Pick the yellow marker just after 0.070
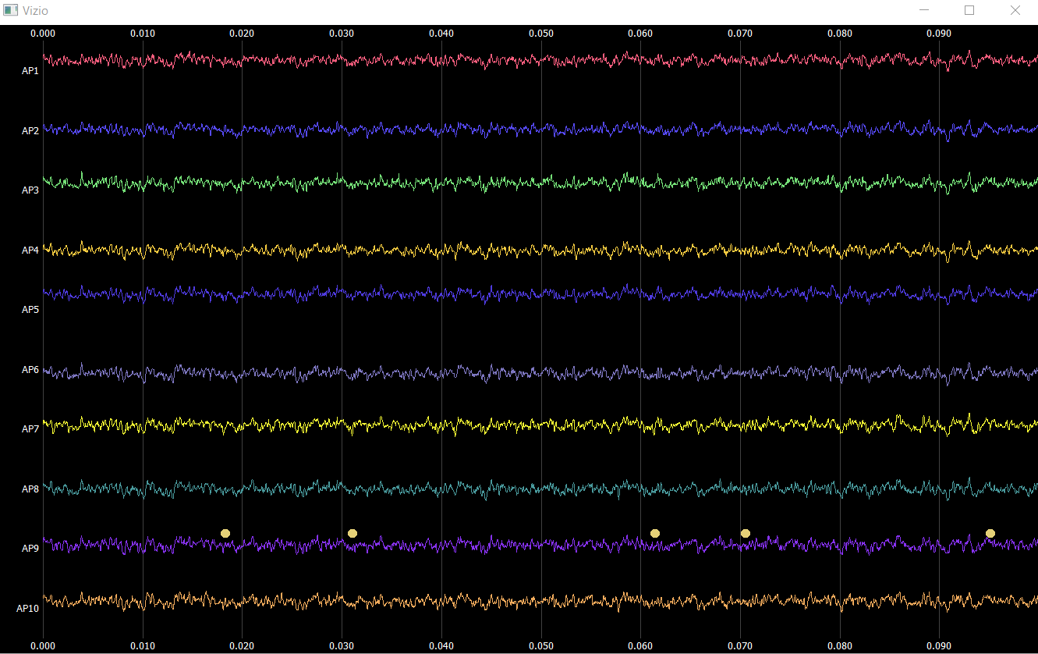Screen dimensions: 1038x654 point(746,533)
